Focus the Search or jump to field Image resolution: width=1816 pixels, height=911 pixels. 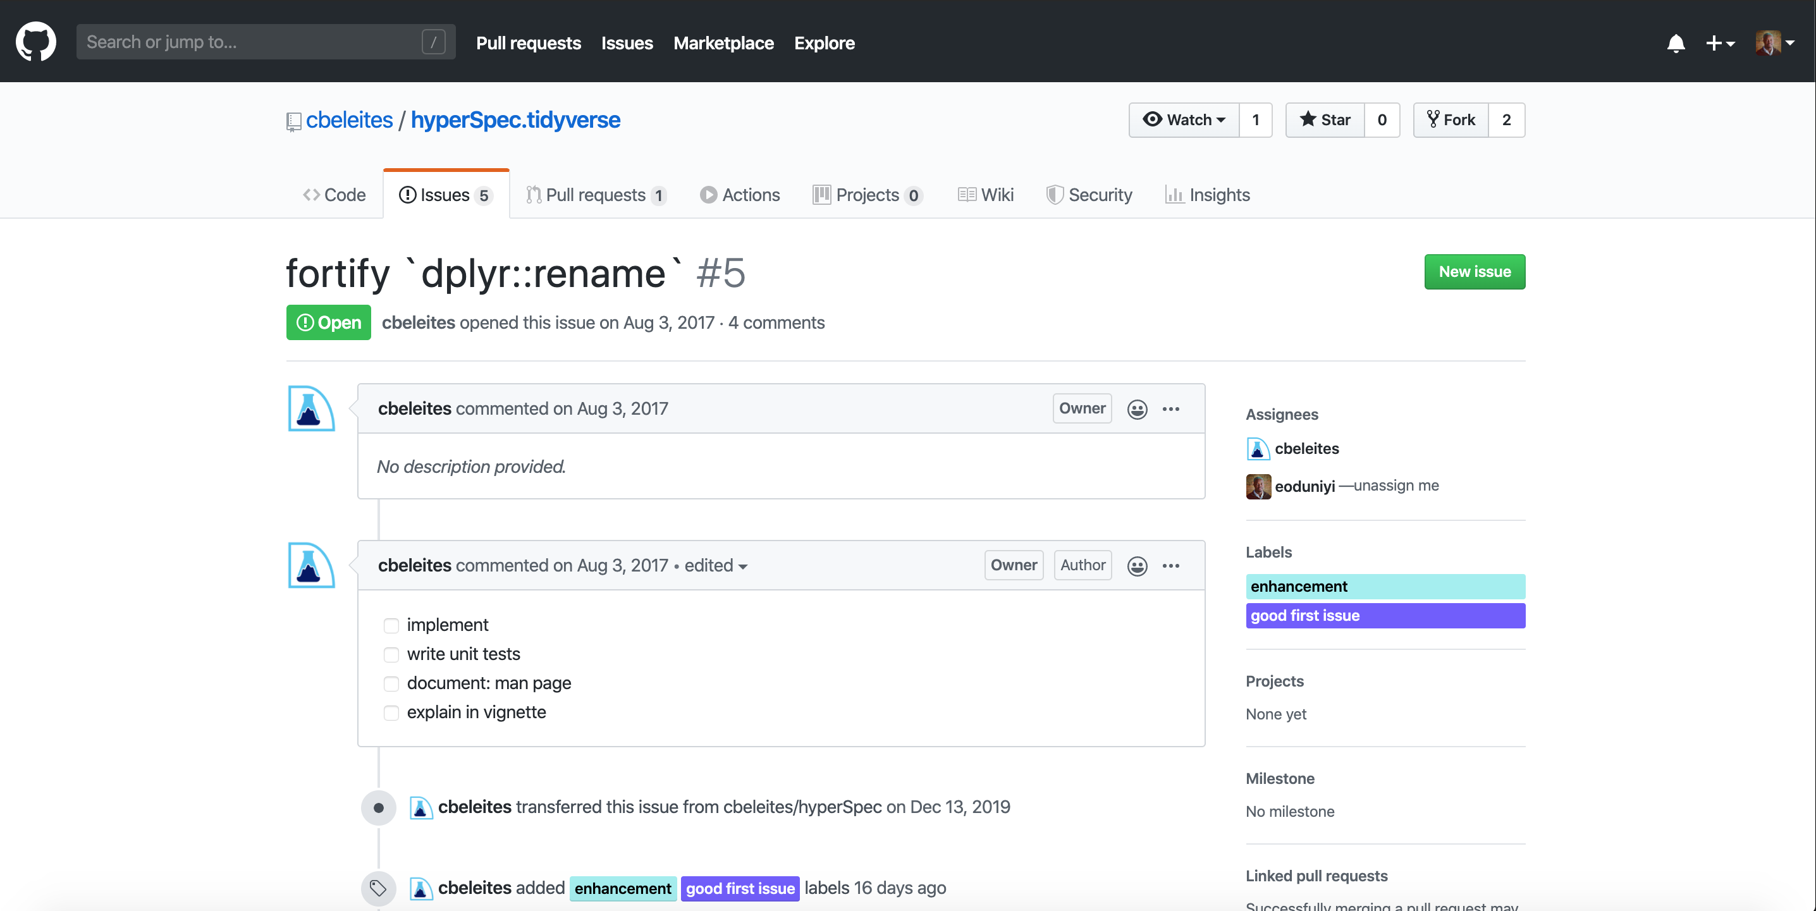coord(266,42)
